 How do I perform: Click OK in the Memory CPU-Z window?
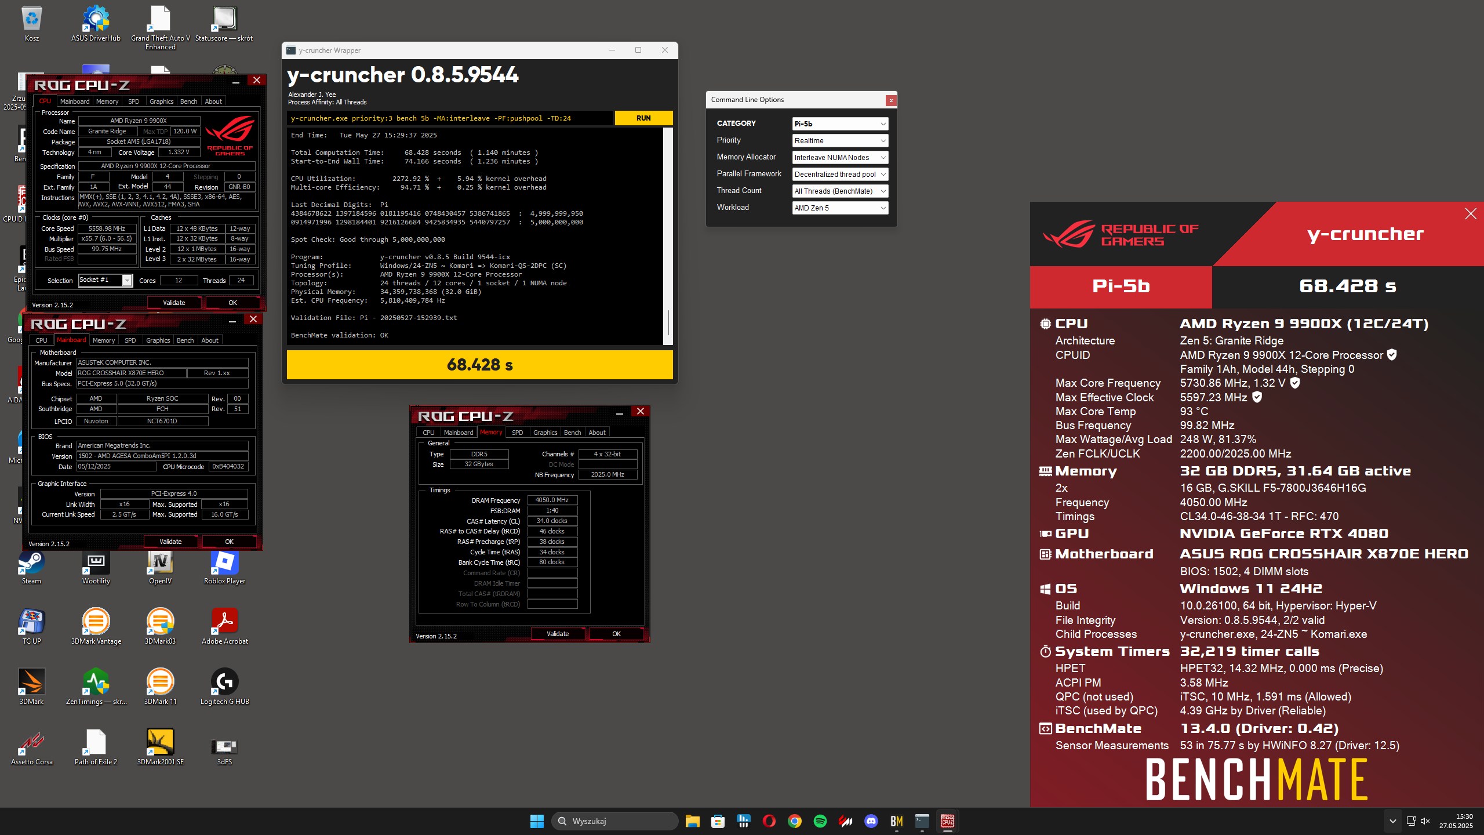pos(616,634)
